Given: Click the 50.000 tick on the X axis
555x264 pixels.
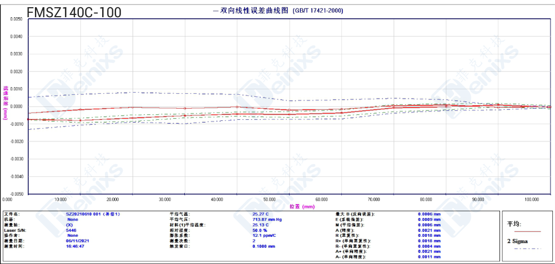Looking at the screenshot, I should (x=270, y=199).
